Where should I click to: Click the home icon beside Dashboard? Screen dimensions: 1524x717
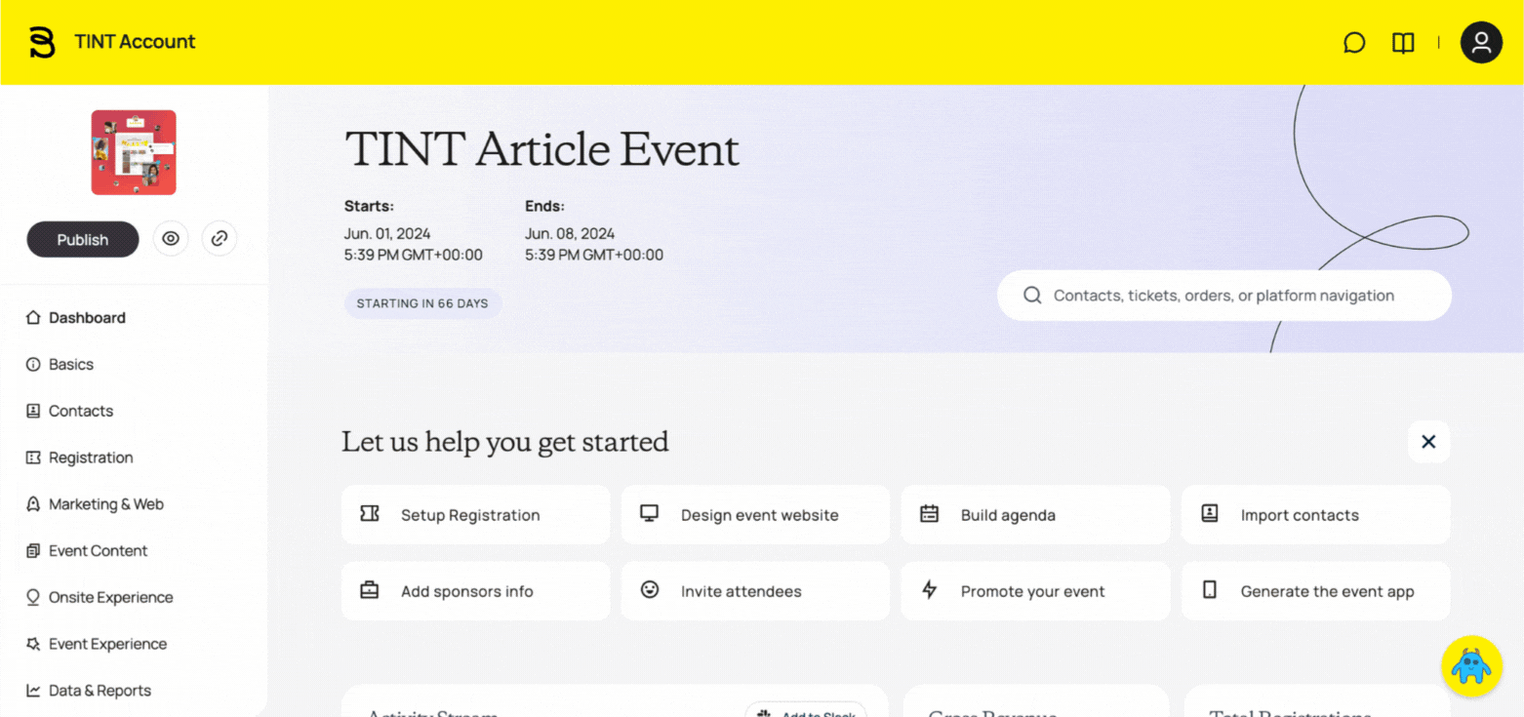pyautogui.click(x=33, y=317)
